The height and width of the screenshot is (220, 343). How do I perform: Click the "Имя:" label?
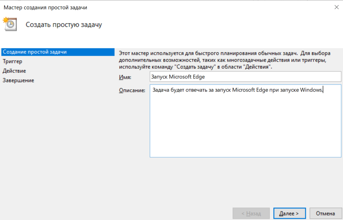coord(125,77)
